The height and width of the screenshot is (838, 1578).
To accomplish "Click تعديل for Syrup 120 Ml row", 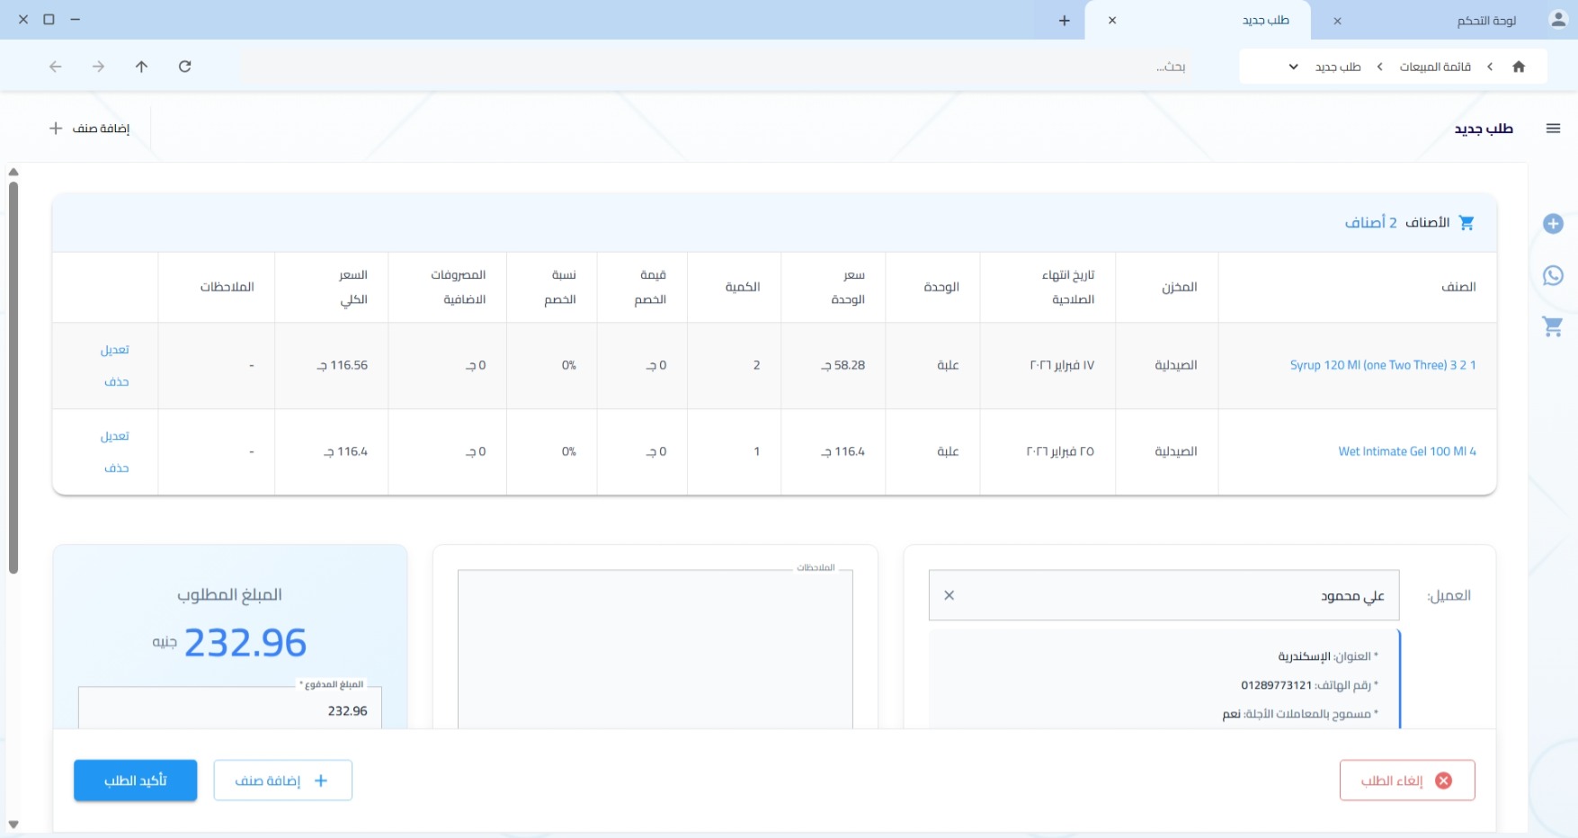I will (115, 350).
